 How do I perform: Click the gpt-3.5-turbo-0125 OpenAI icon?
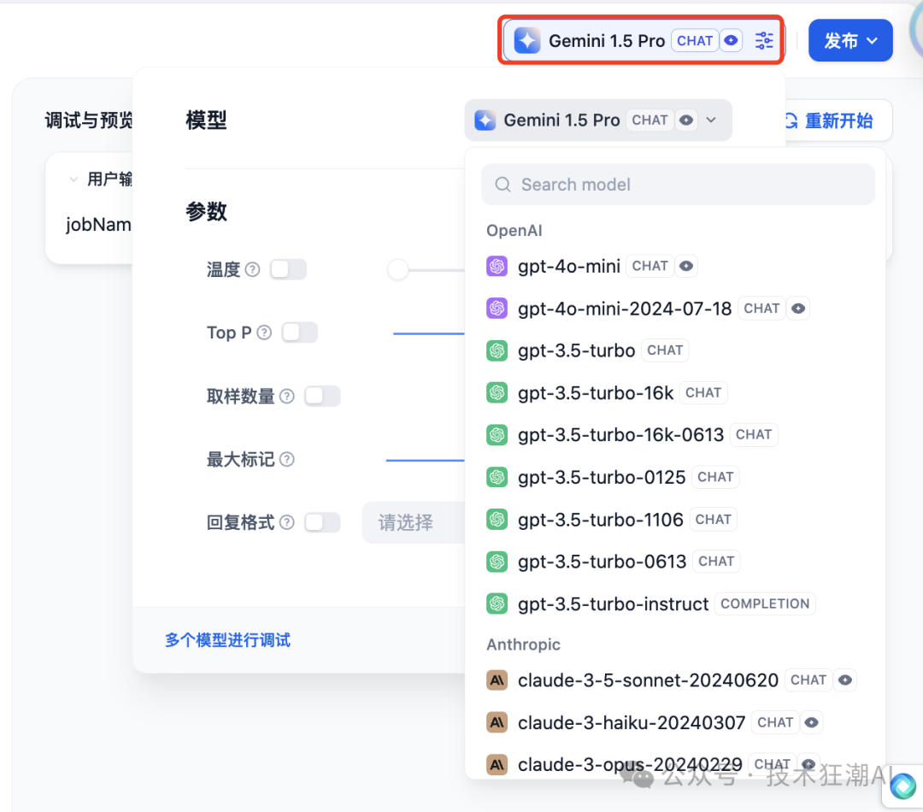(497, 477)
